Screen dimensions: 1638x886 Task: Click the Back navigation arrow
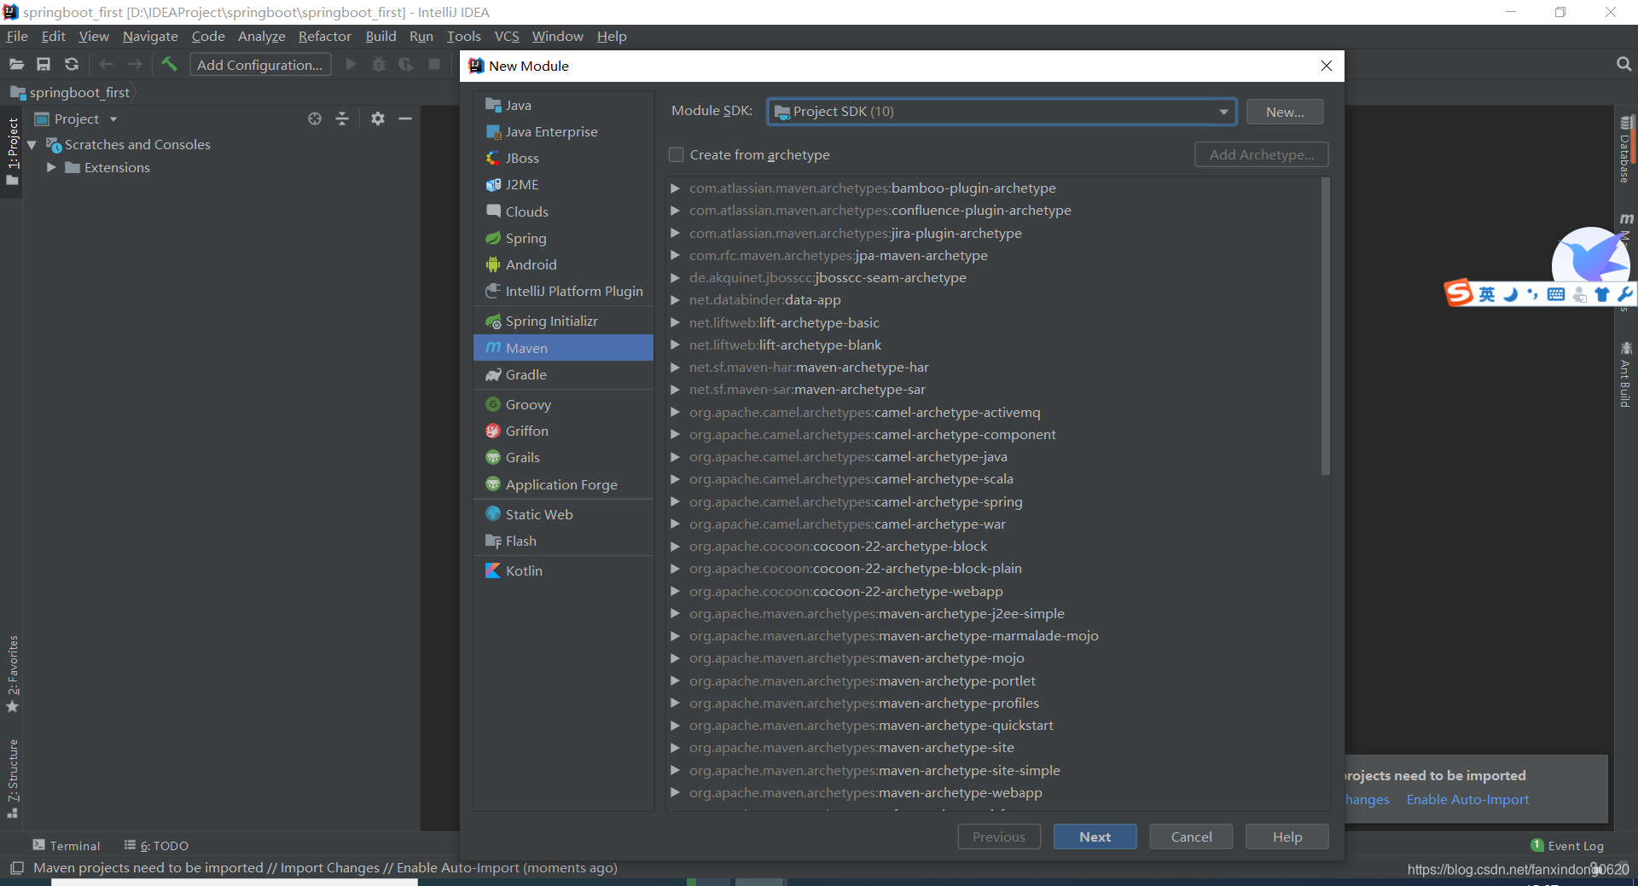click(x=106, y=65)
